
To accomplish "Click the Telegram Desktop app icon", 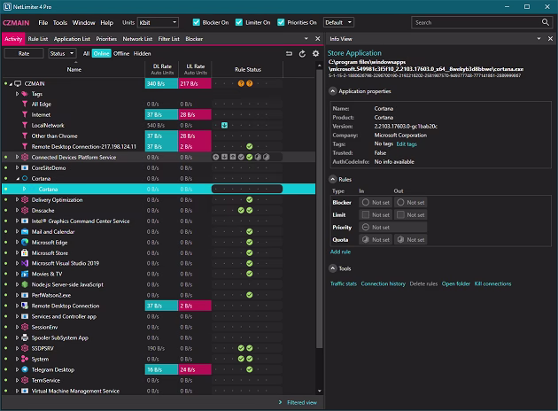I will pos(25,369).
